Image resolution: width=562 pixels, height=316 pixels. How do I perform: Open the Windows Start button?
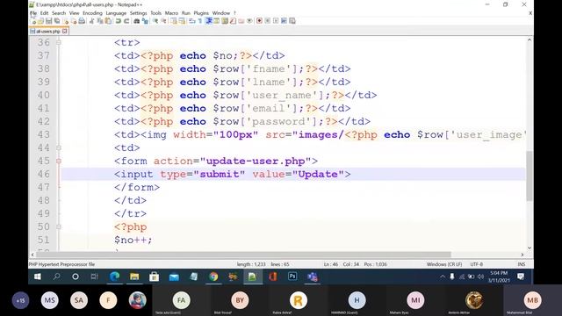(x=37, y=276)
